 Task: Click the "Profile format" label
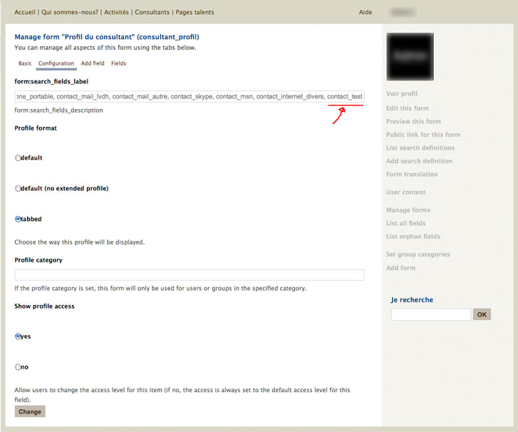tap(36, 128)
